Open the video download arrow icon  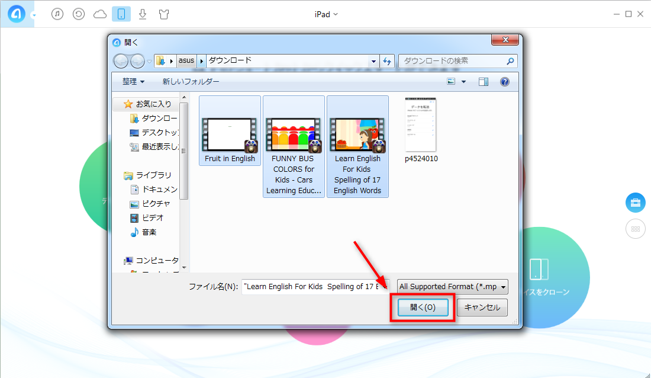click(x=143, y=14)
